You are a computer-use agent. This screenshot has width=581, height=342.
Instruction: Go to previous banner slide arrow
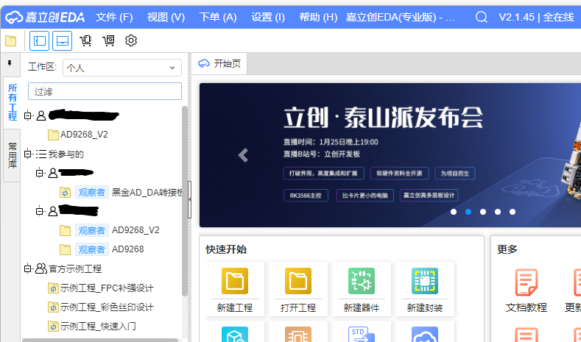[243, 155]
